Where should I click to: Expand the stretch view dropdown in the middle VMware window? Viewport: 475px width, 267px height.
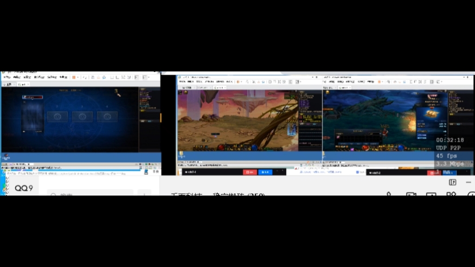[x=301, y=82]
